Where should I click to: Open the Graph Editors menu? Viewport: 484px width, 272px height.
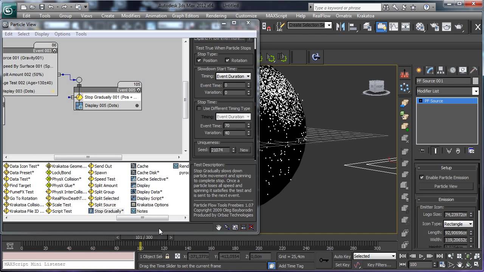[x=185, y=16]
